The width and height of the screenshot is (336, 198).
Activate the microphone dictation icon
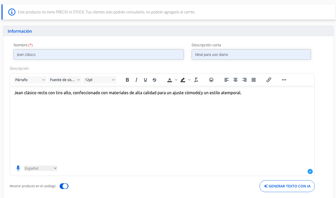tap(18, 168)
